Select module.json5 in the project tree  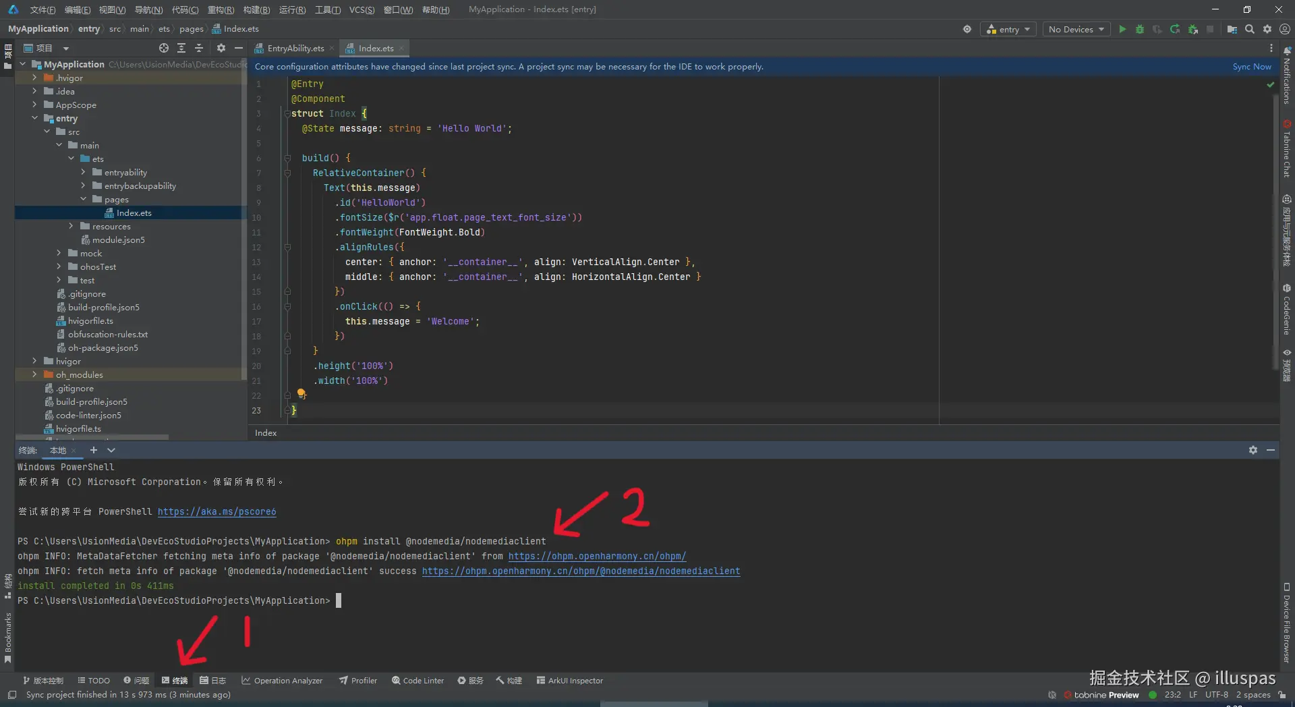tap(118, 239)
